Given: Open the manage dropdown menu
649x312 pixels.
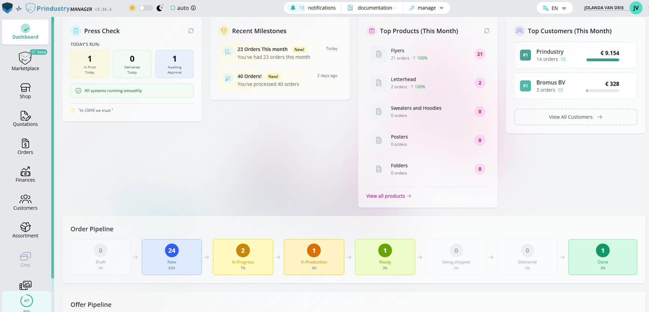Looking at the screenshot, I should point(427,8).
